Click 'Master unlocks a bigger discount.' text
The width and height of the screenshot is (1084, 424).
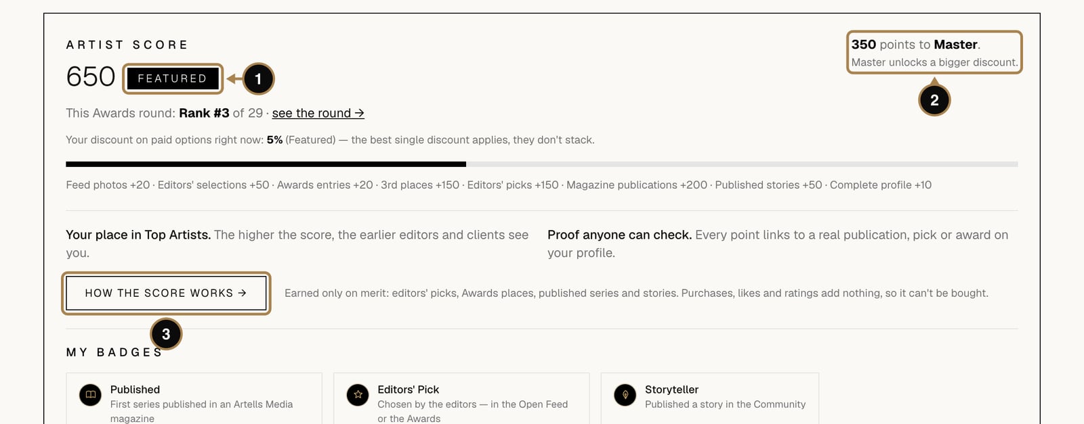point(934,62)
